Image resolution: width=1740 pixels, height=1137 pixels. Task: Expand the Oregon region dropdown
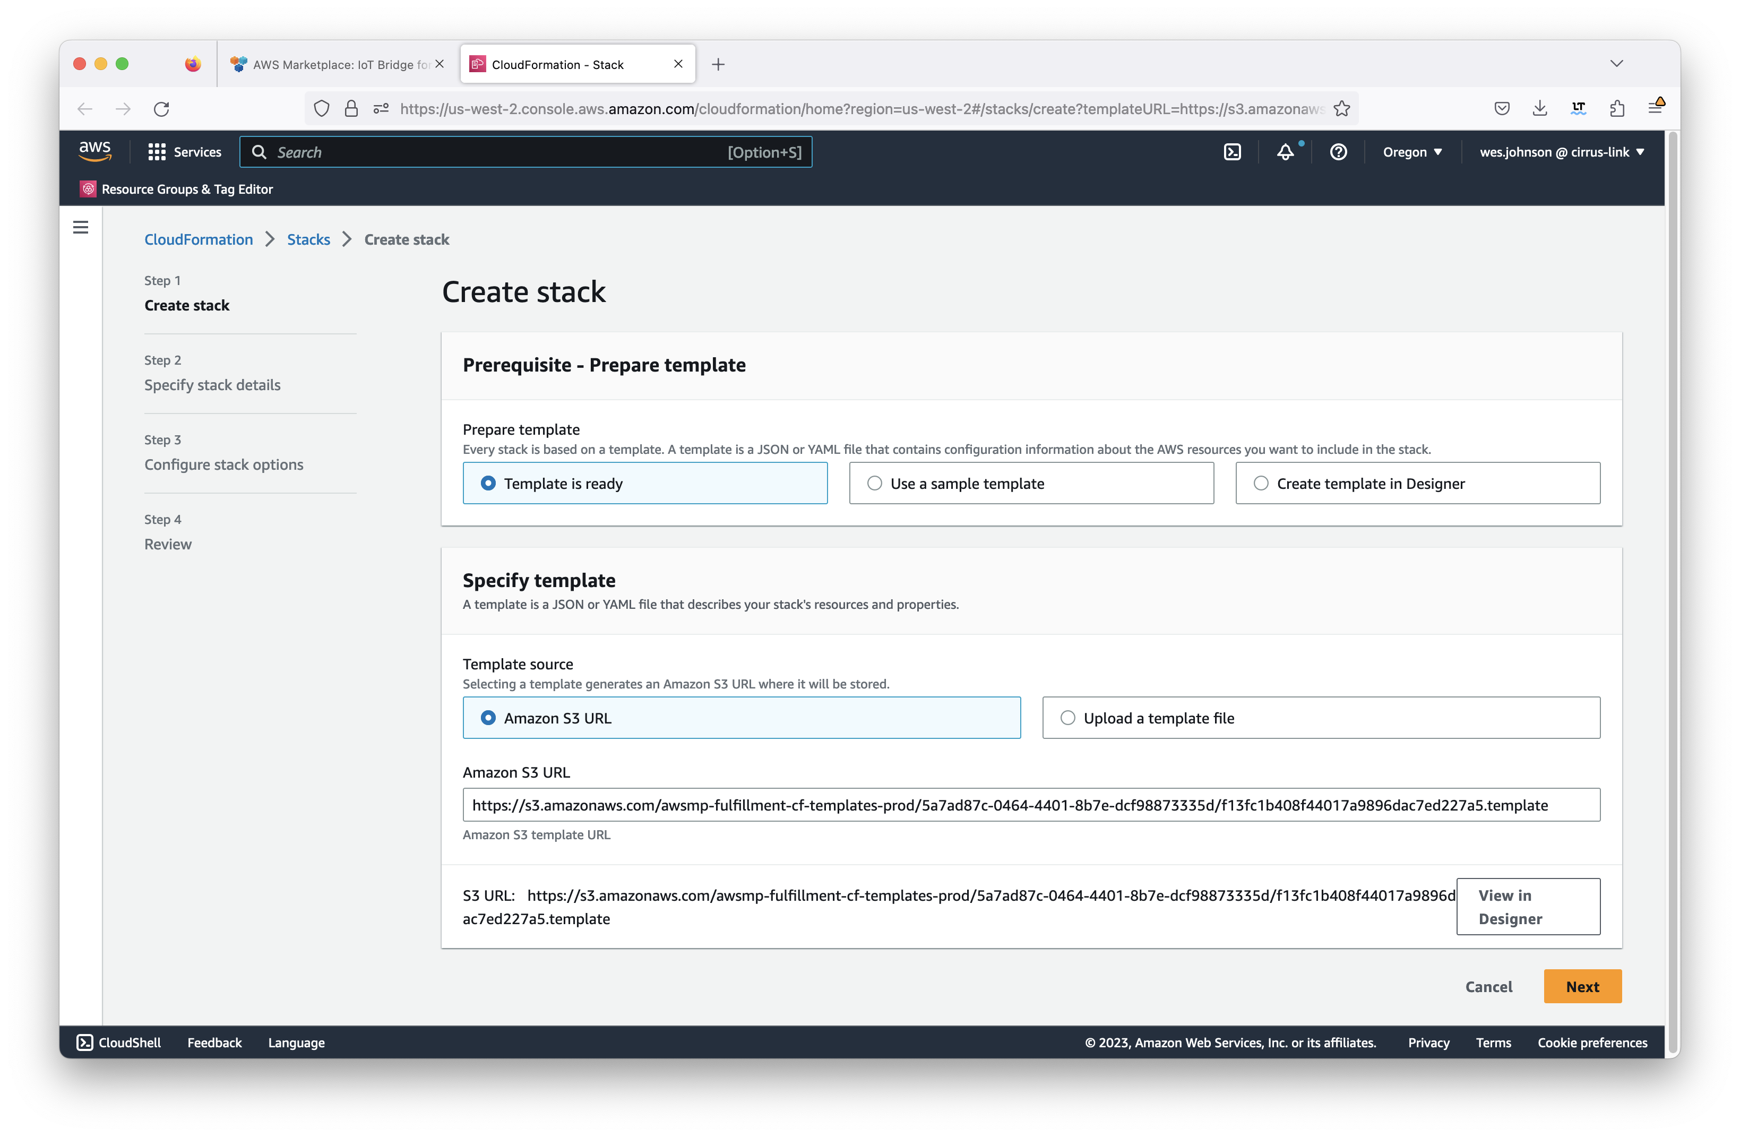[x=1412, y=152]
